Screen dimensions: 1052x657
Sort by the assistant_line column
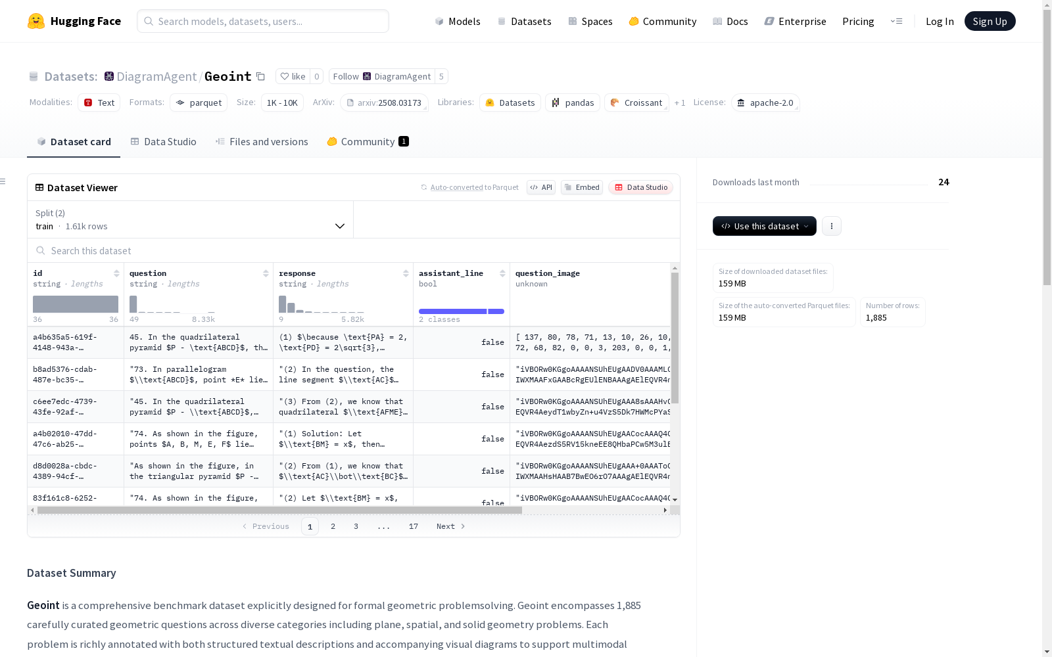click(502, 273)
